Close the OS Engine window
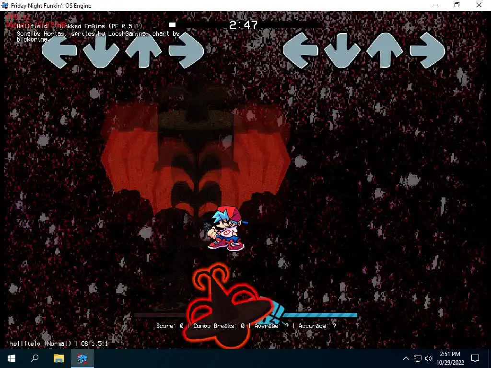Viewport: 491px width, 368px height. [x=479, y=5]
